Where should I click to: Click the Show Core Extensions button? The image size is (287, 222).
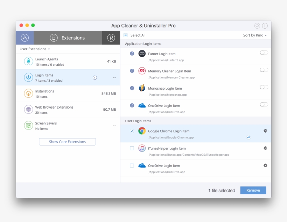pos(67,142)
